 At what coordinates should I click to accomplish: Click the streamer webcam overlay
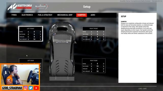(20, 75)
